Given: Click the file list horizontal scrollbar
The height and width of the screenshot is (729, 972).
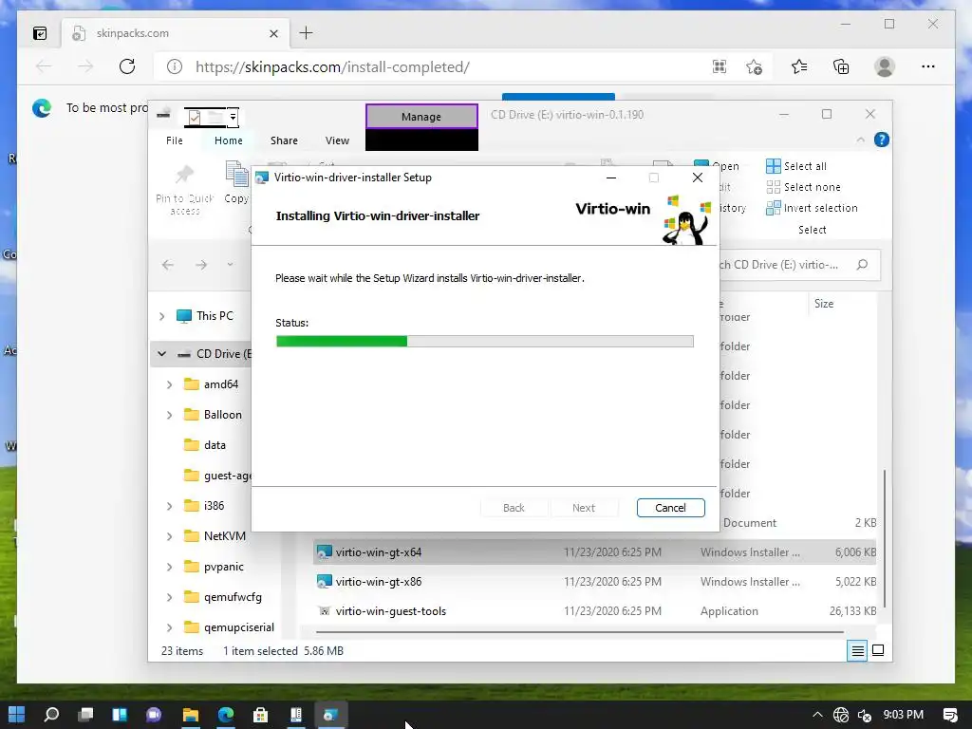Looking at the screenshot, I should click(580, 631).
